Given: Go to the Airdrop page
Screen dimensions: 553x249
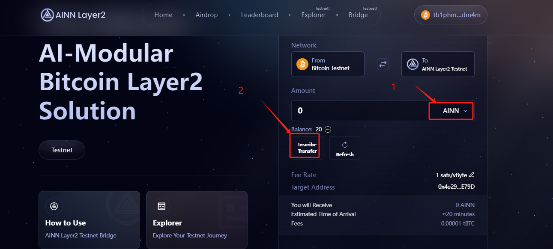Looking at the screenshot, I should tap(206, 15).
